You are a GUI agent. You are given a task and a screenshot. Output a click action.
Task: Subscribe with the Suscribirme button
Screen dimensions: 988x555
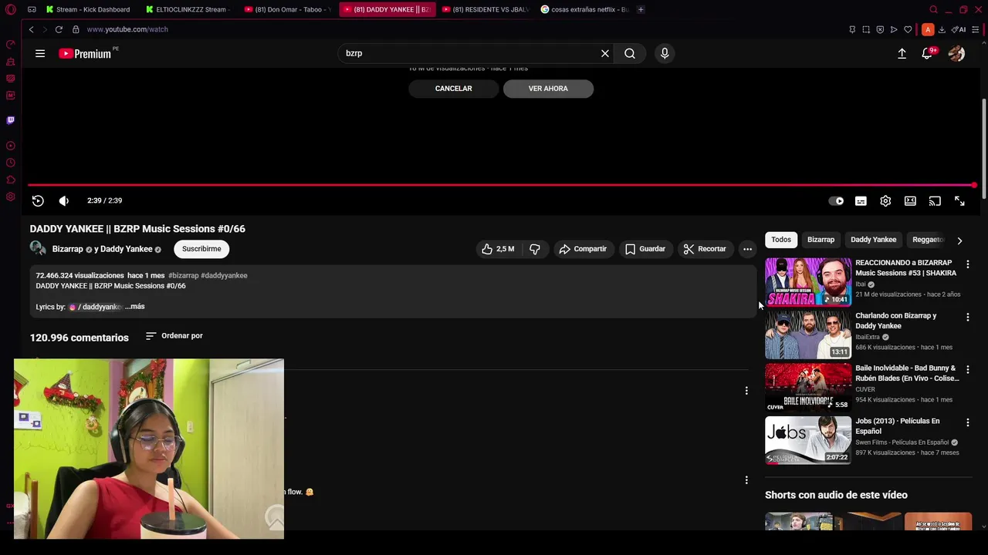click(201, 249)
